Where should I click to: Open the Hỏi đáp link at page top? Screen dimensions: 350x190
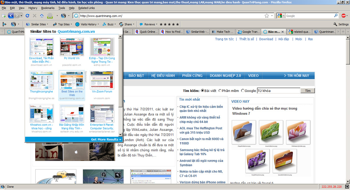283,39
